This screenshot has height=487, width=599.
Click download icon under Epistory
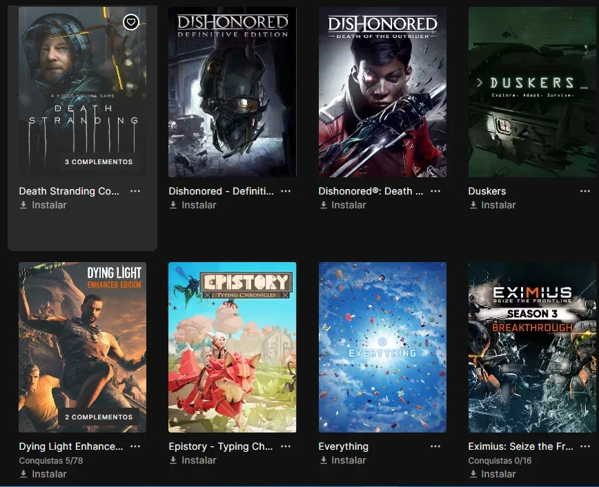pyautogui.click(x=173, y=460)
